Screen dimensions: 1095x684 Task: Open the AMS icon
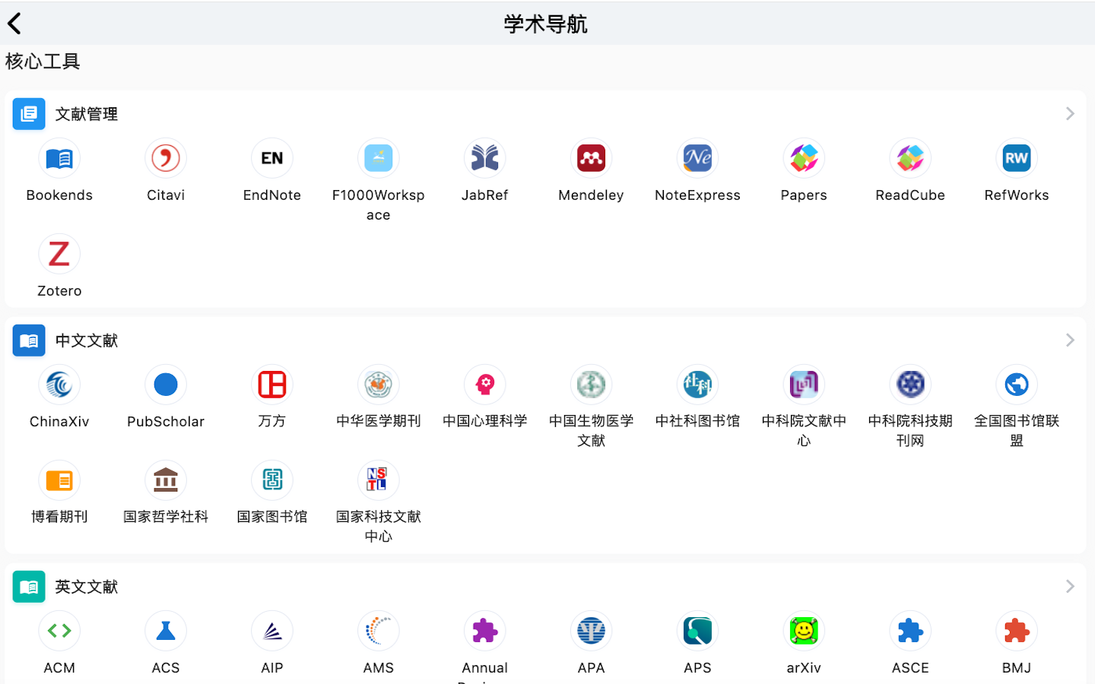click(379, 631)
